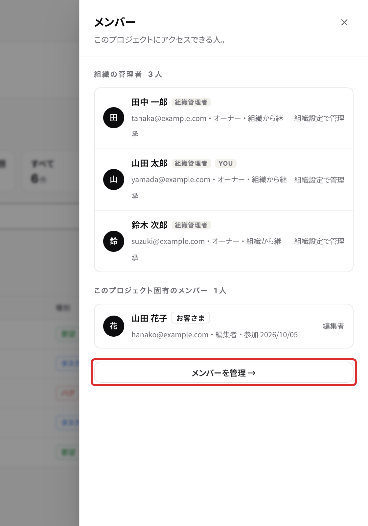Click 組織管理者 badge beside 山田 太郎
Screen dimensions: 368x526
point(191,163)
